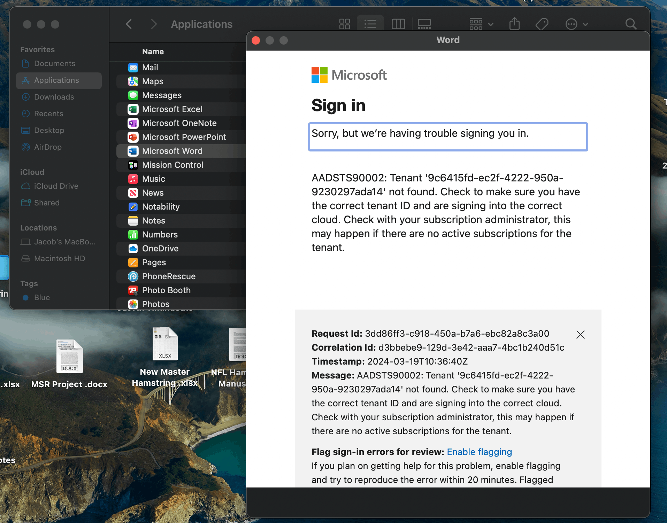Select MSR Project .docx desktop file
The image size is (667, 523).
[x=69, y=364]
